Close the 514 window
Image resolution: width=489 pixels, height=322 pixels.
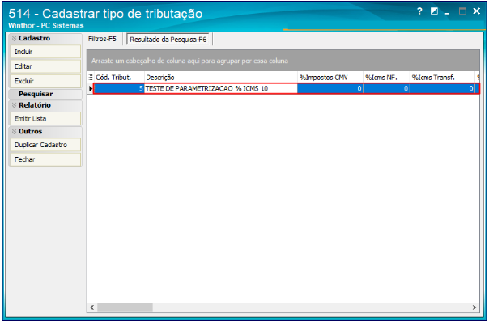[476, 11]
